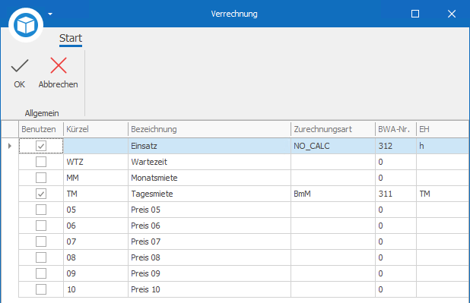This screenshot has height=303, width=470.
Task: Select the Preis 07 cell
Action: (x=209, y=241)
